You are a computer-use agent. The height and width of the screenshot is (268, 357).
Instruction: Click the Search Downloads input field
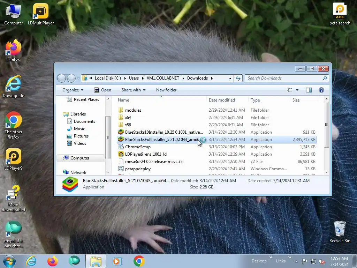284,78
